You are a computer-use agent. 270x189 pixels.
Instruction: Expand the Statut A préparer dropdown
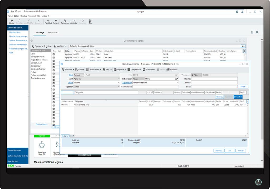point(119,79)
